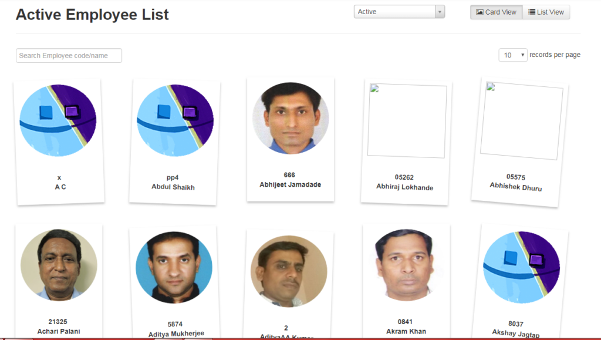Click Akshay Jagtap's placeholder avatar image

pos(521,267)
